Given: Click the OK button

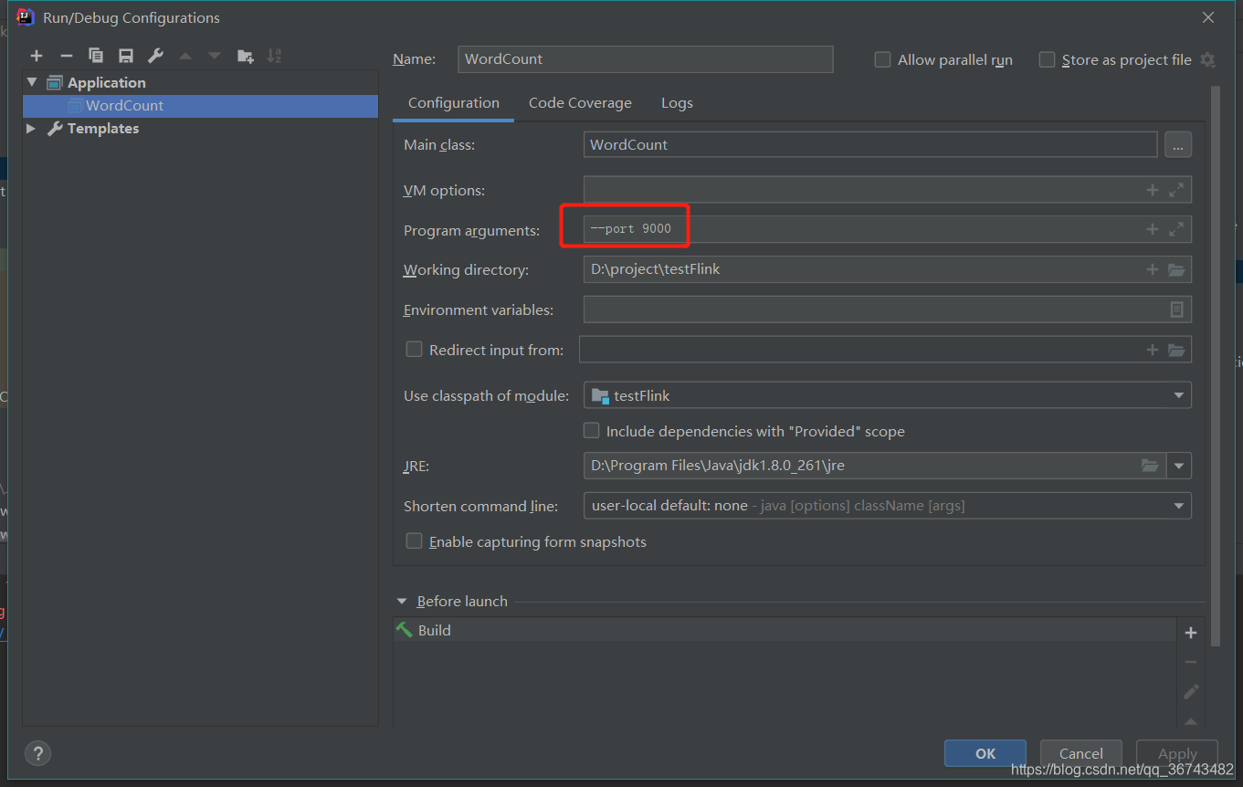Looking at the screenshot, I should tap(985, 753).
